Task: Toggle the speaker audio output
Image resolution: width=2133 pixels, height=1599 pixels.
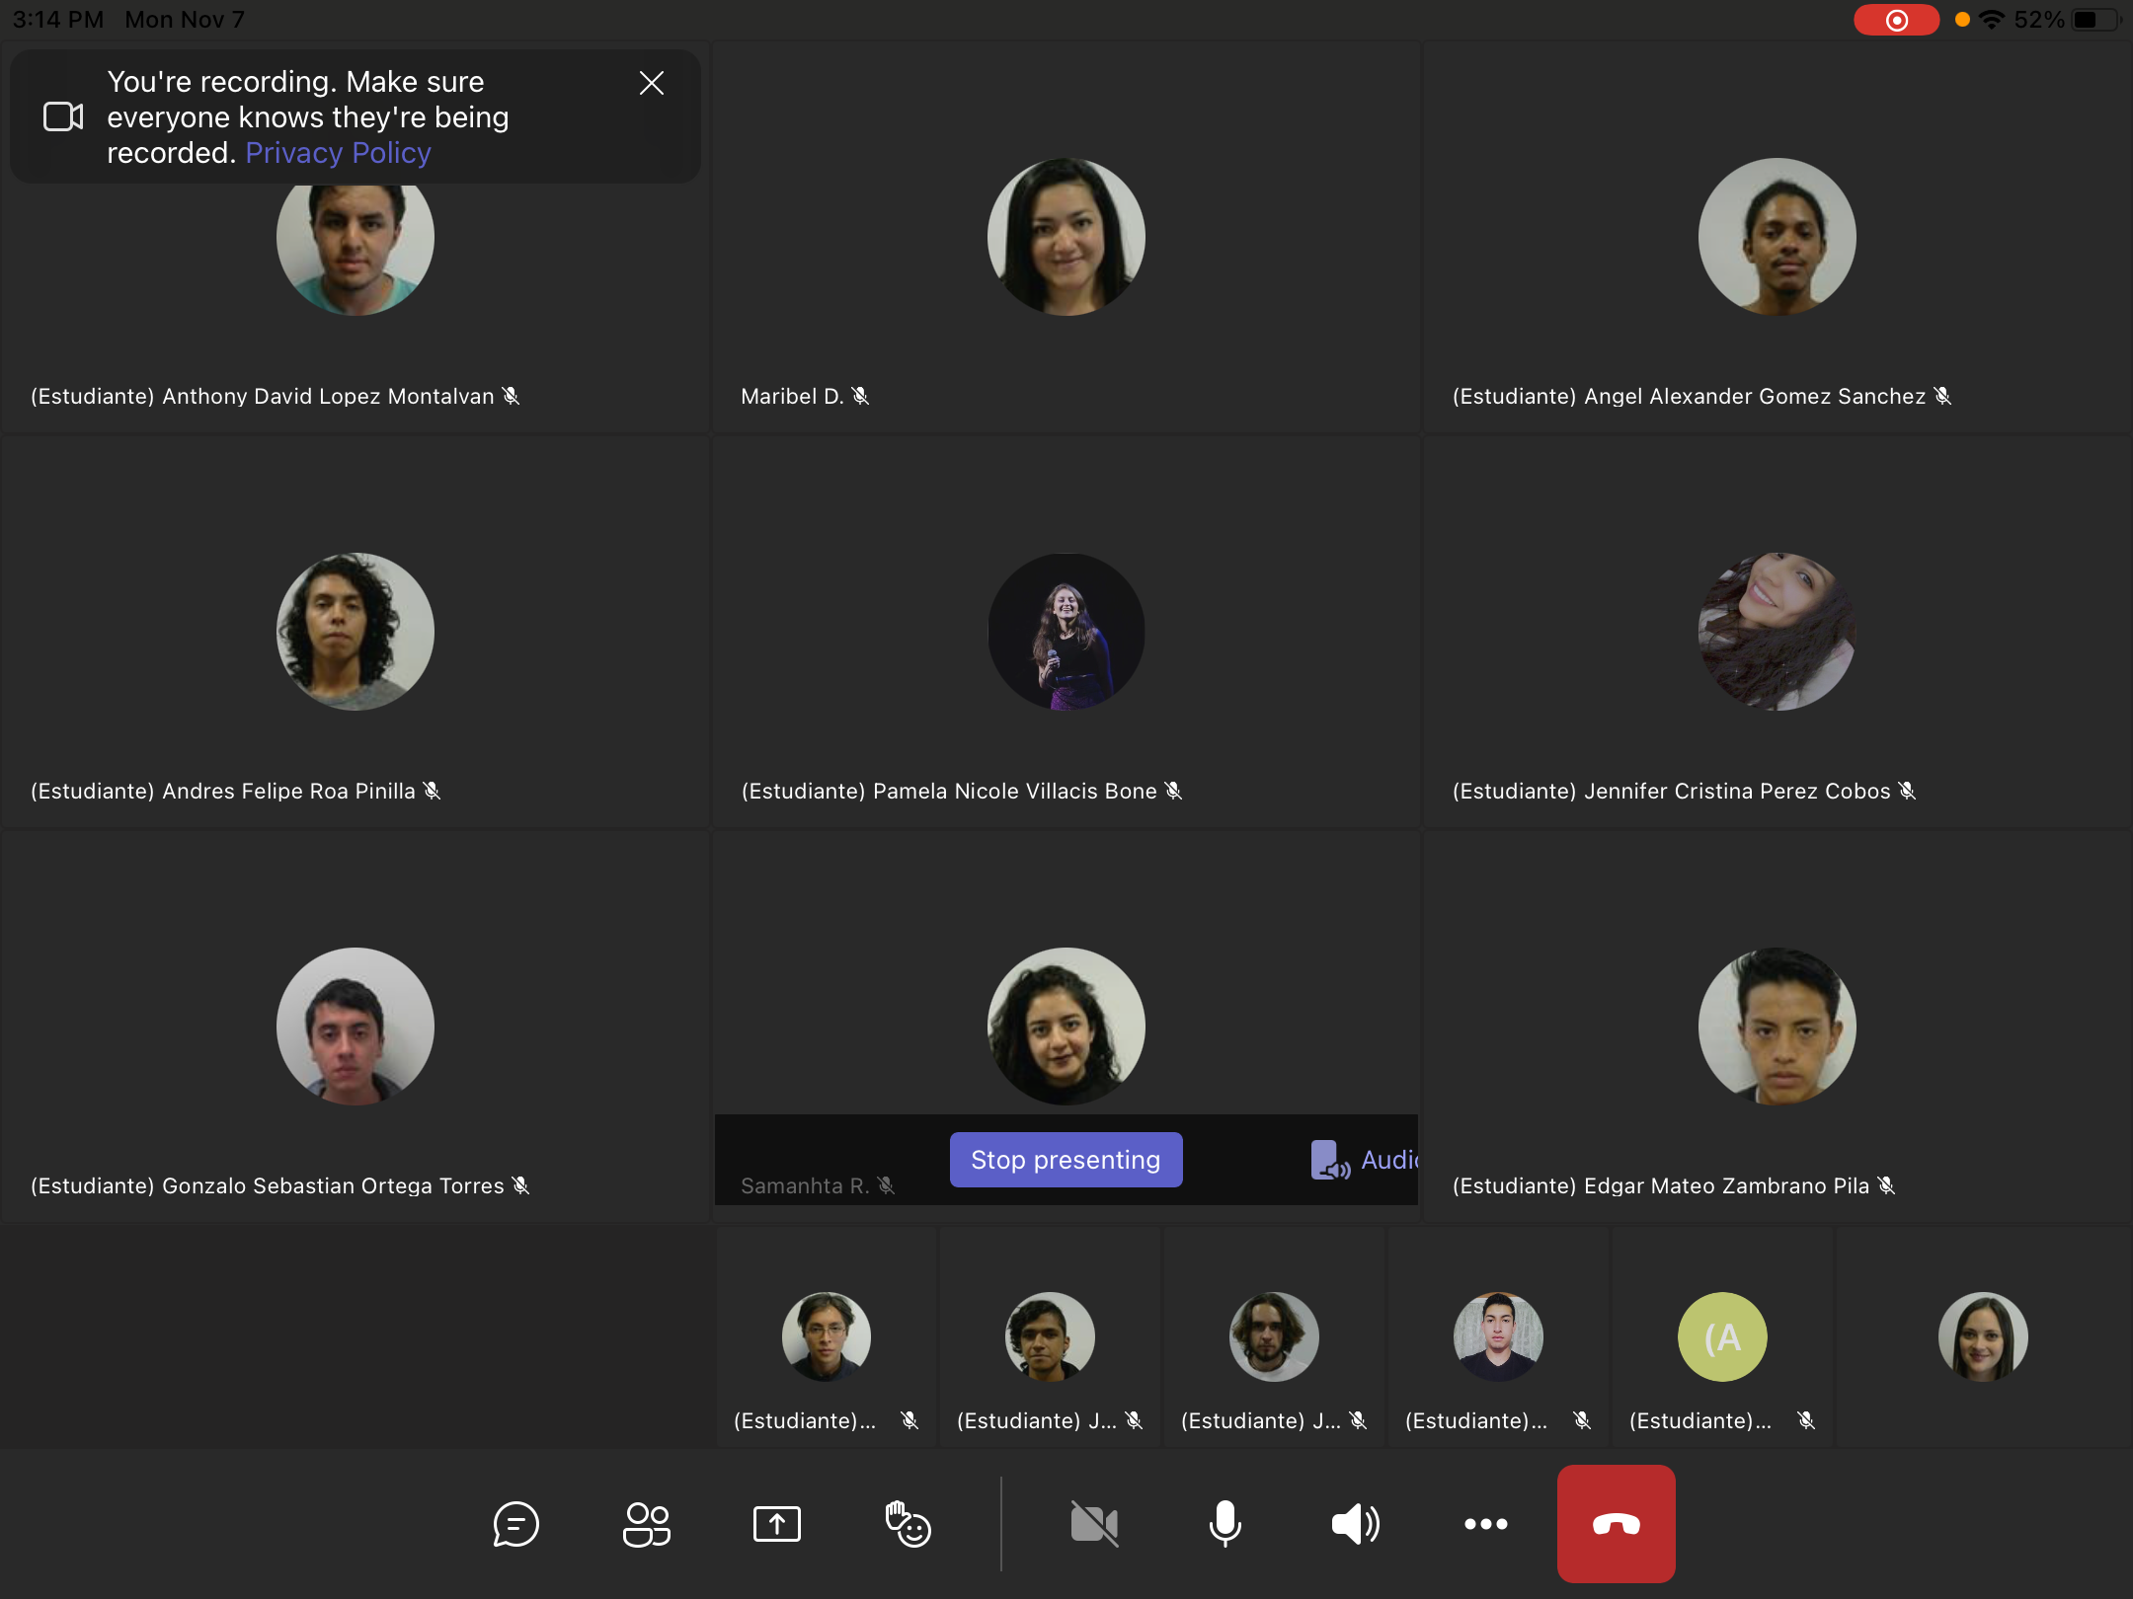Action: [x=1355, y=1524]
